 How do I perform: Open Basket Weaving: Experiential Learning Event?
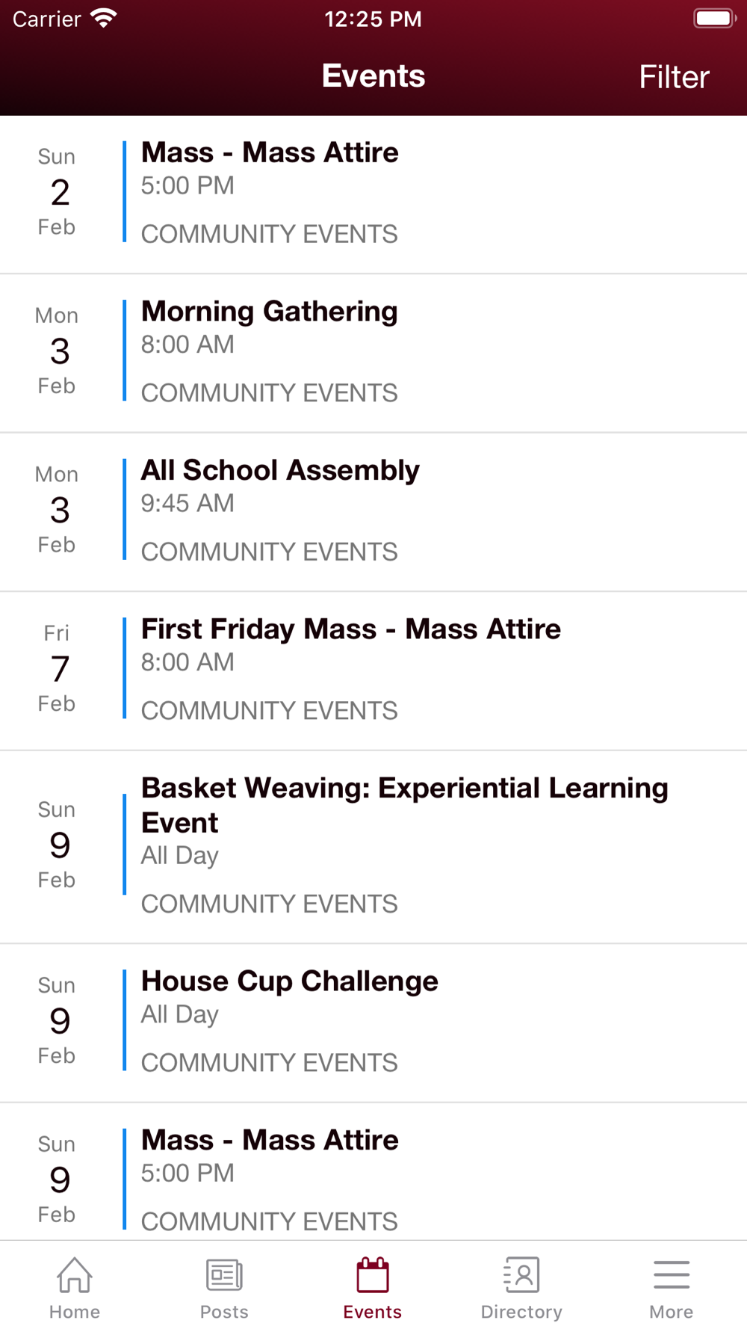[x=373, y=848]
